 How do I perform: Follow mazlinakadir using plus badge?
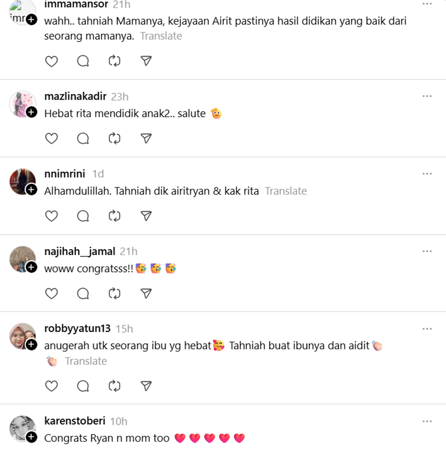[32, 112]
